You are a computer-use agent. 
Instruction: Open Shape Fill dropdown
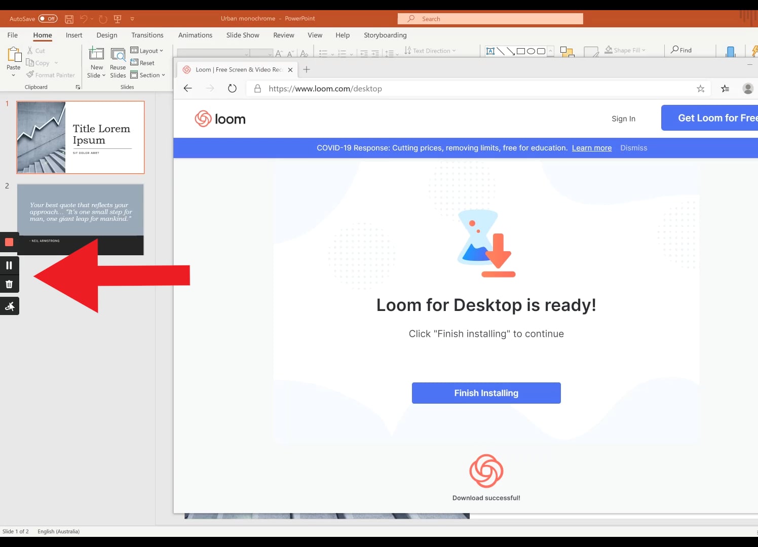625,50
